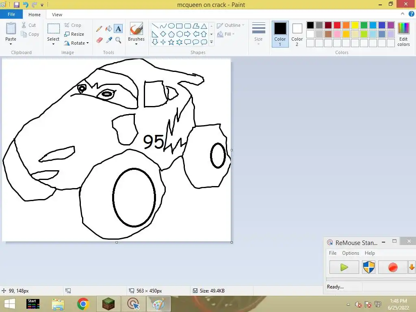The image size is (416, 312).
Task: Show hidden system tray icons
Action: click(348, 304)
